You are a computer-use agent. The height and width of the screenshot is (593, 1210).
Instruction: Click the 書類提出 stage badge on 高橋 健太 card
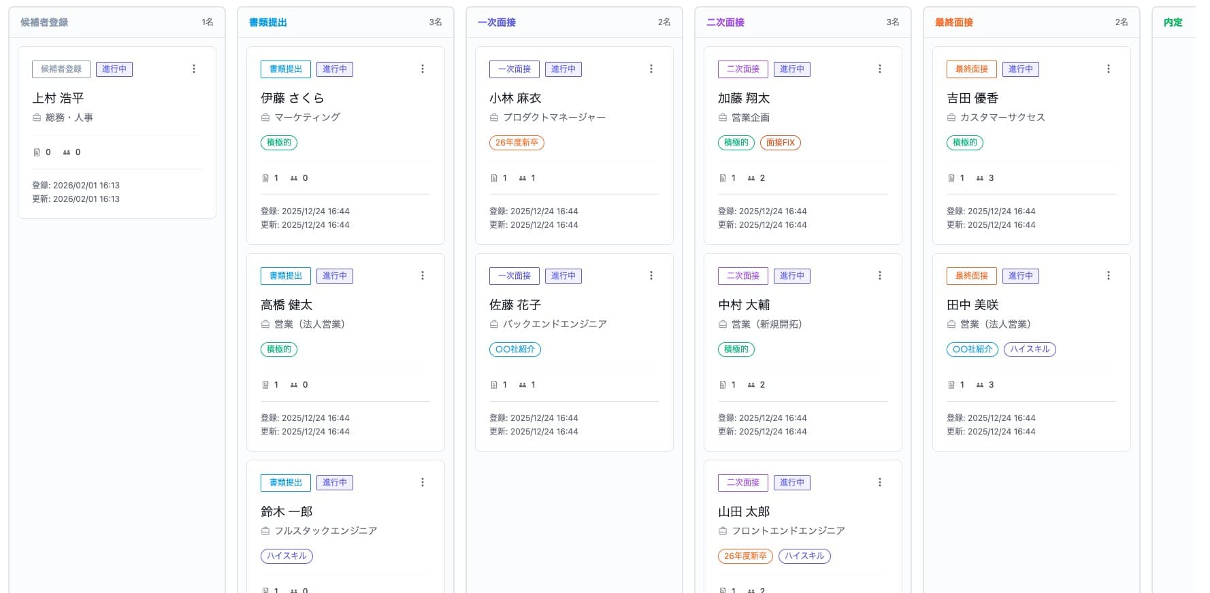286,276
